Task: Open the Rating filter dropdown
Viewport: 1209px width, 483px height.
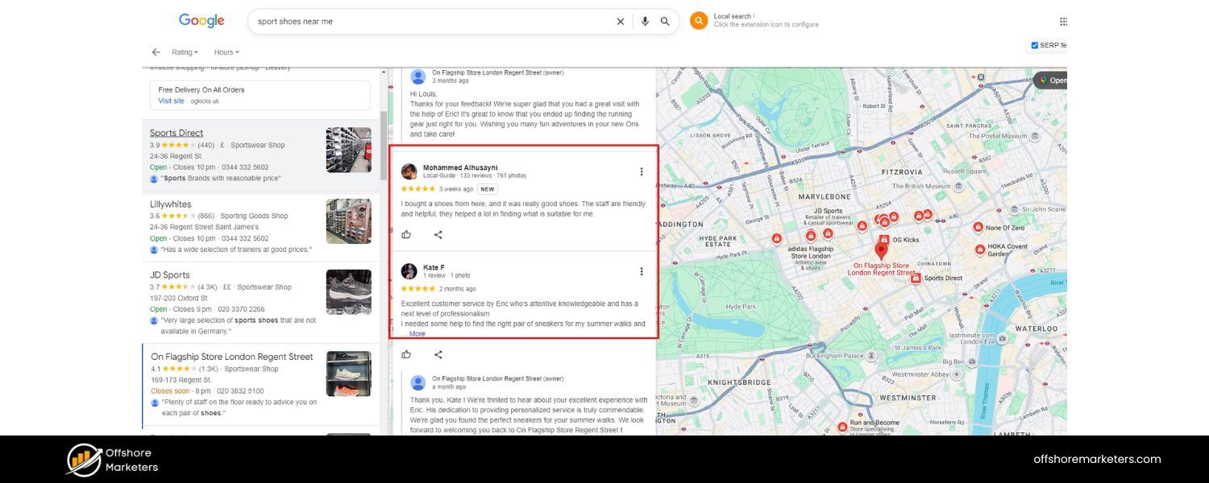Action: (x=185, y=52)
